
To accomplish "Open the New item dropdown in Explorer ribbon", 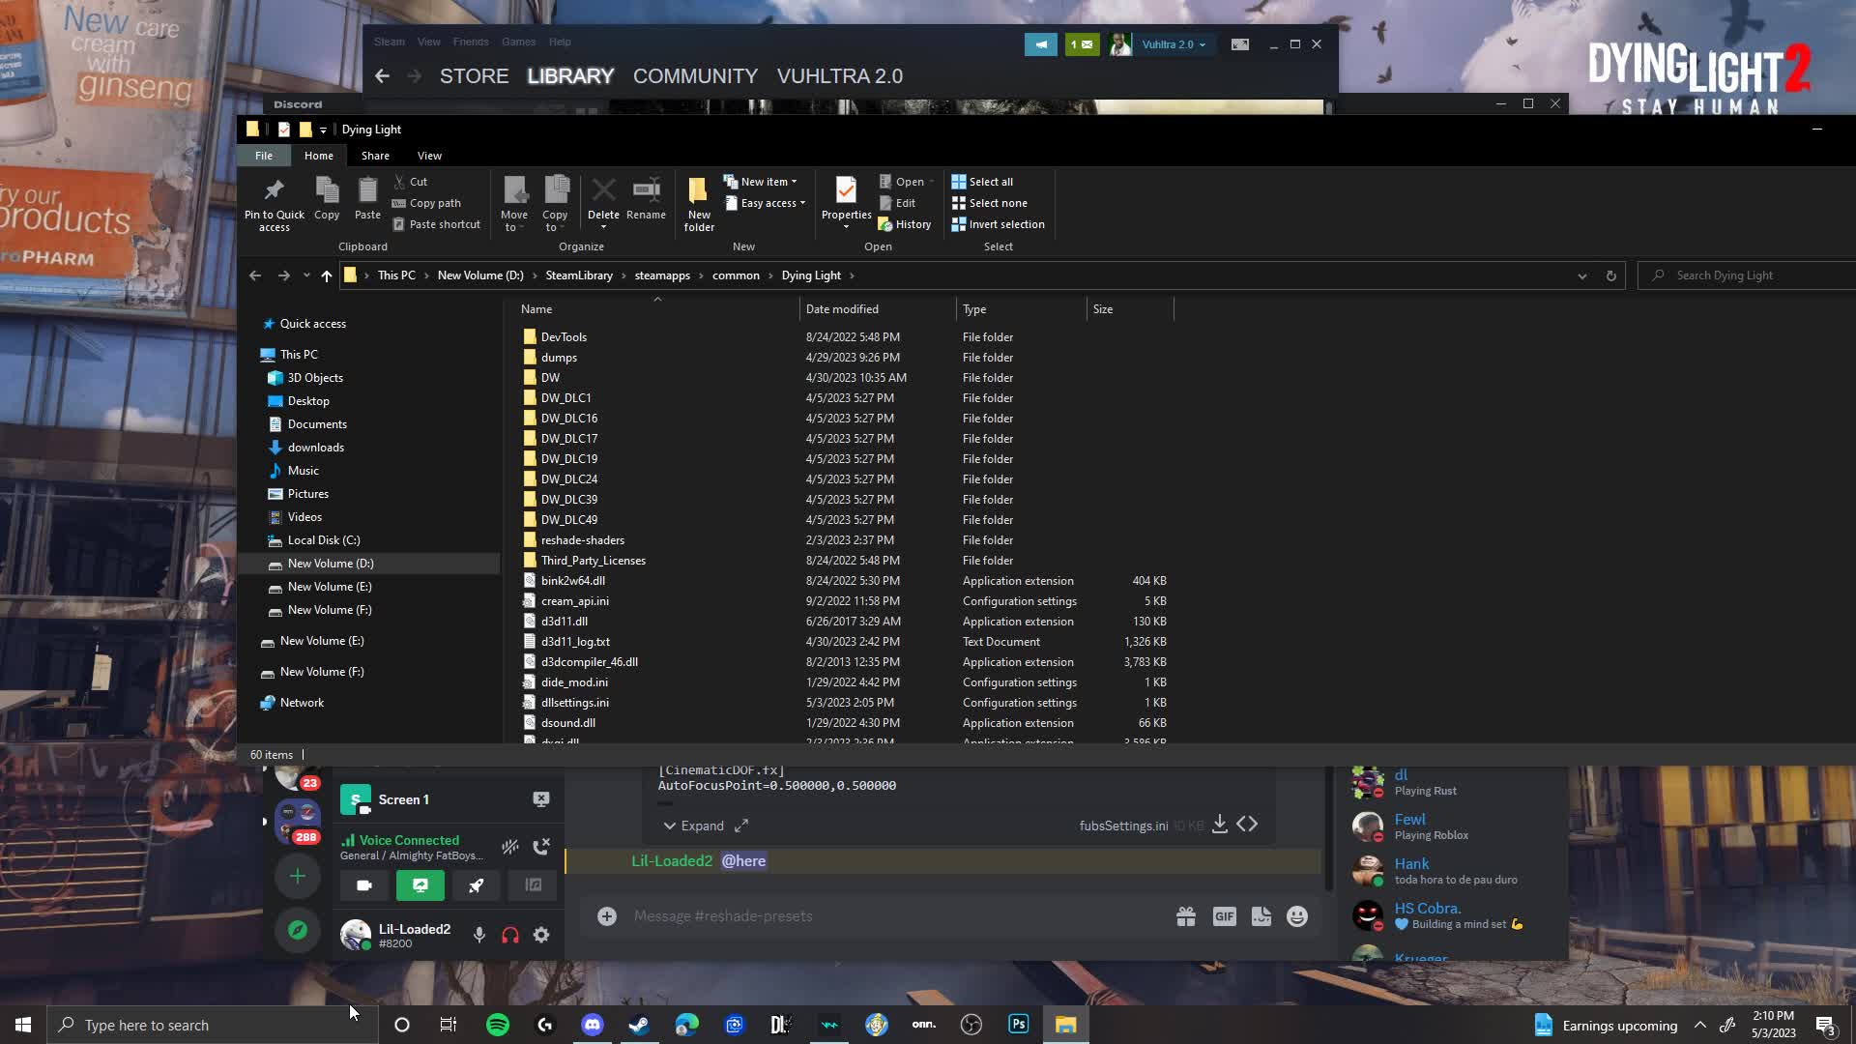I will coord(763,181).
